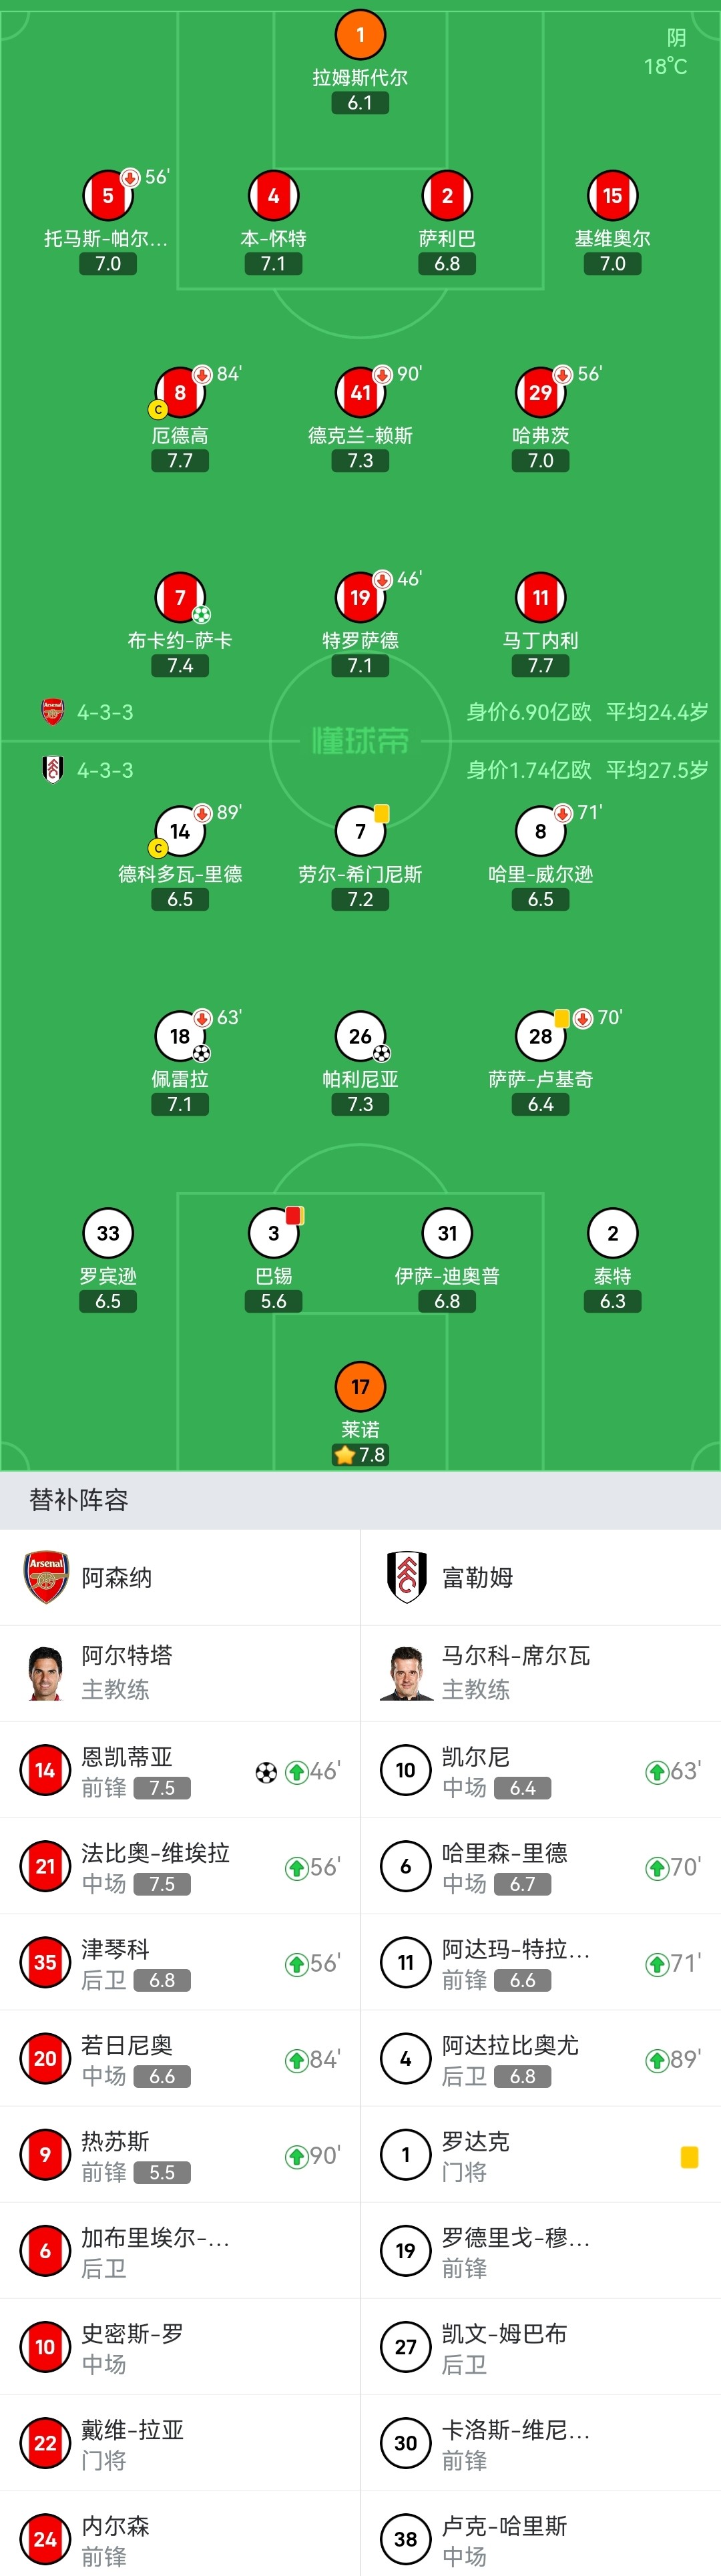Select 马丁内利 number 11 jersey icon

(x=540, y=598)
